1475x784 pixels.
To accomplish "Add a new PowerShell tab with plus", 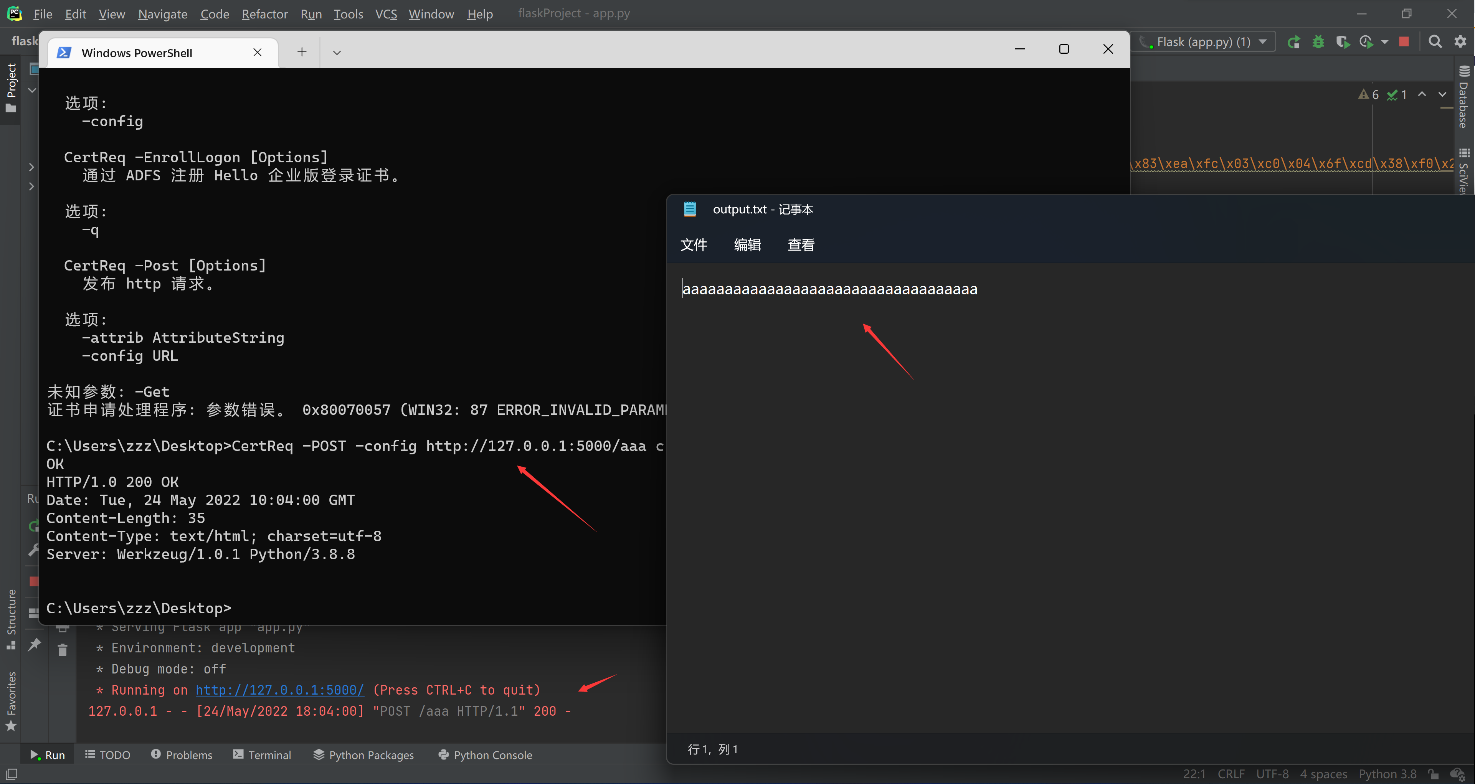I will 302,53.
